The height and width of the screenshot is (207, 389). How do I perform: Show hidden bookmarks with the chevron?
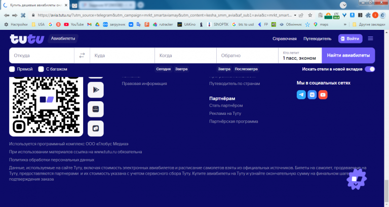click(345, 24)
